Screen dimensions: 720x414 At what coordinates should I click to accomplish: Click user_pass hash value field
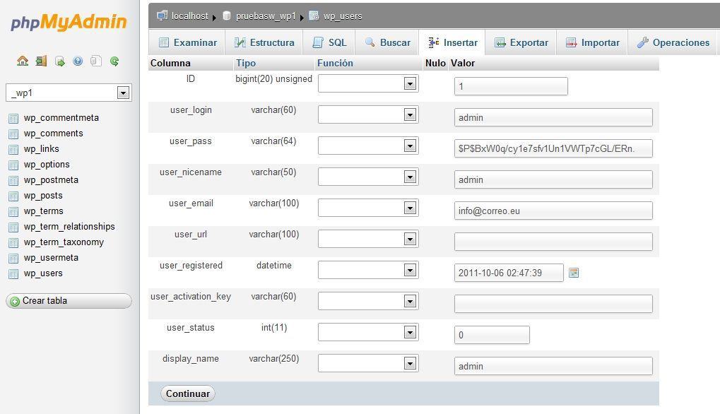(x=553, y=148)
